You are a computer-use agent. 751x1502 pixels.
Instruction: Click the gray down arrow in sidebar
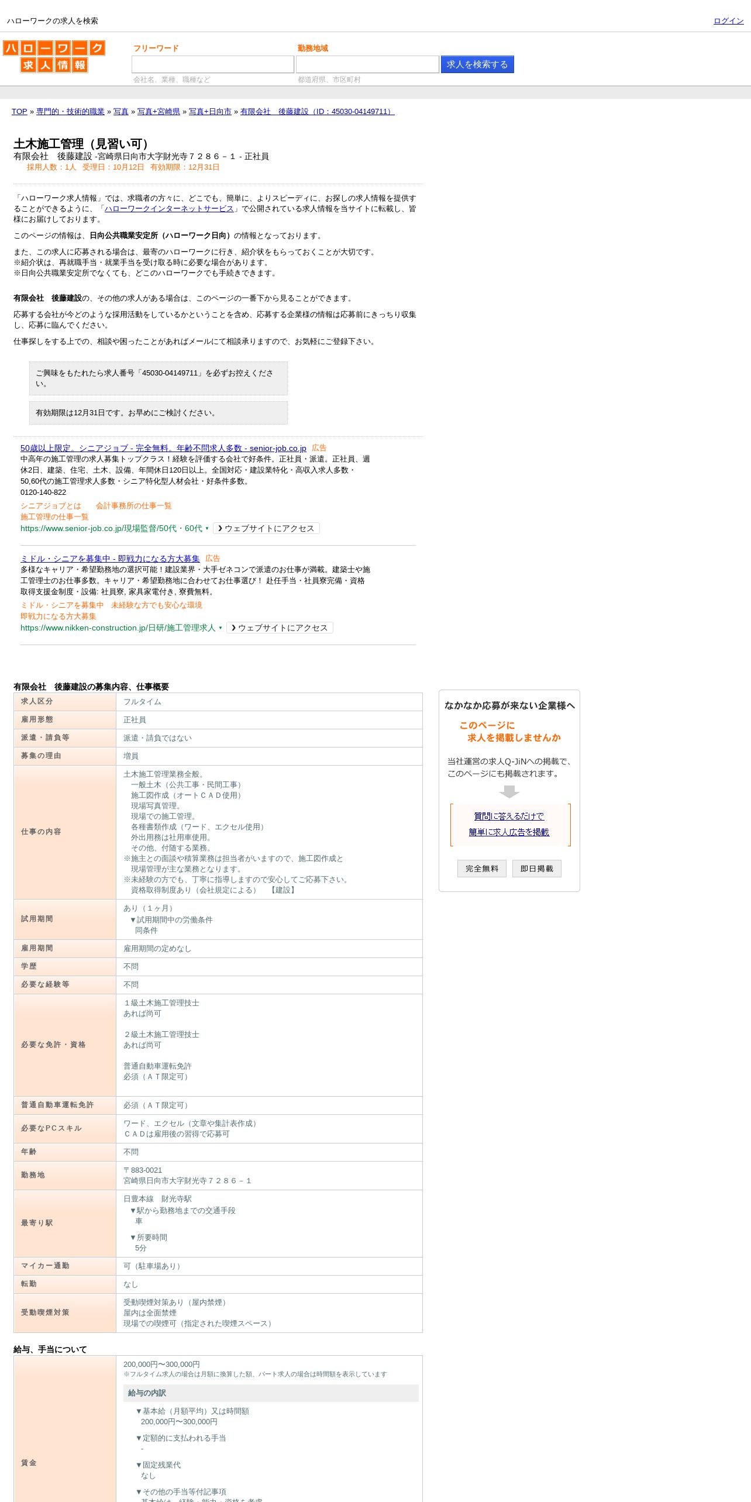click(509, 791)
